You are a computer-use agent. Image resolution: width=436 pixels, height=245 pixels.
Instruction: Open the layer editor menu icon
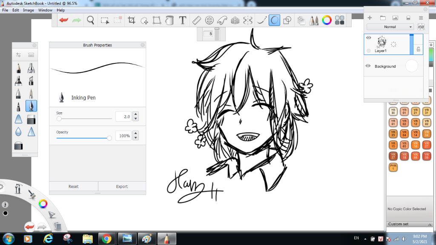point(421,18)
